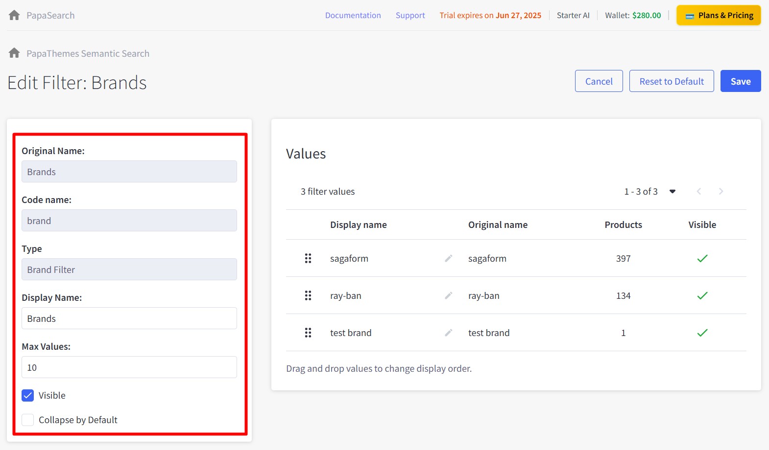Enable Collapse by Default checkbox
This screenshot has height=450, width=769.
pos(28,420)
